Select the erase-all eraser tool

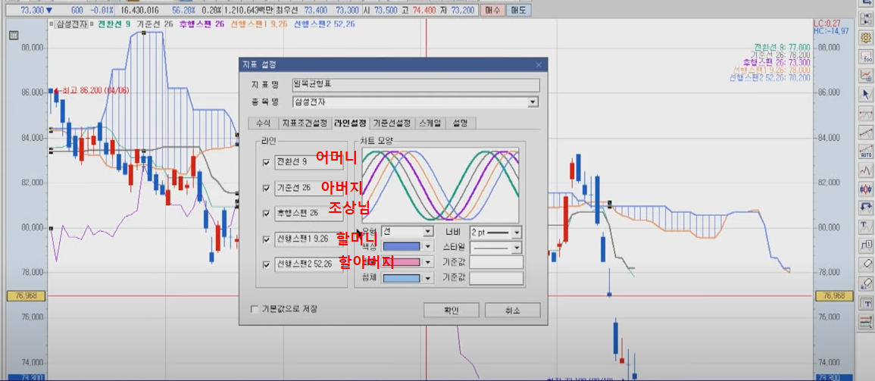point(867,283)
